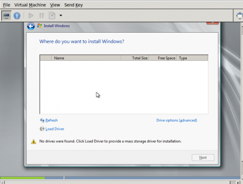Viewport: 243px width, 184px height.
Task: Show the graphical console monitor view
Action: [6, 16]
